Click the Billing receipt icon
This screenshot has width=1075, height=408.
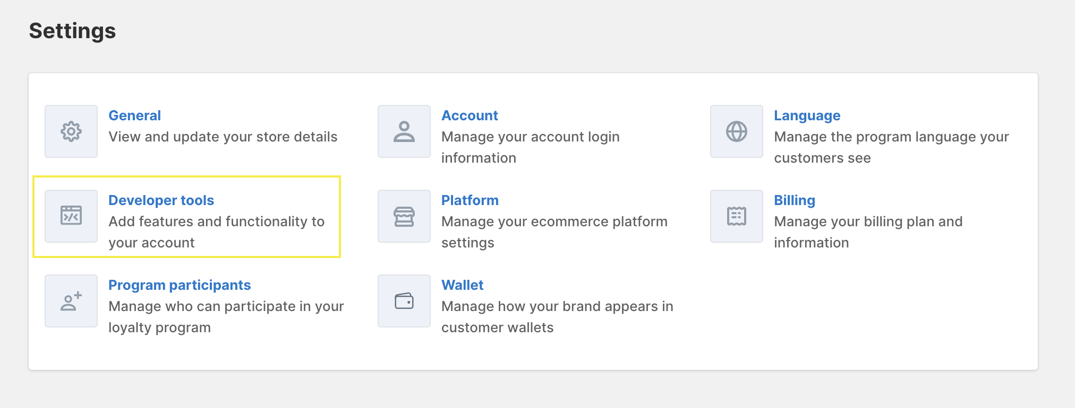click(x=737, y=216)
